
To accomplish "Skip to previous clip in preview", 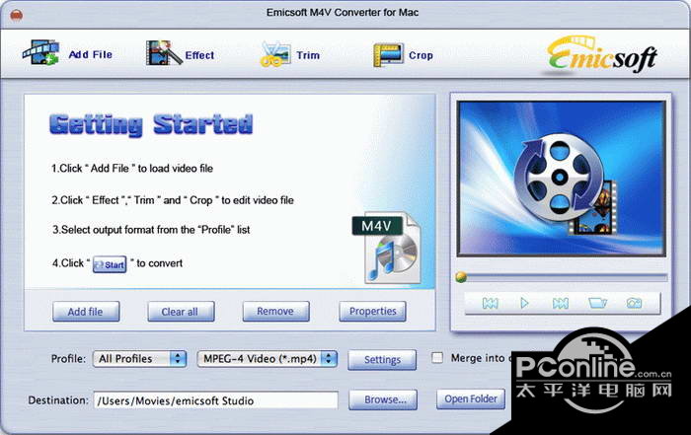I will (x=490, y=303).
